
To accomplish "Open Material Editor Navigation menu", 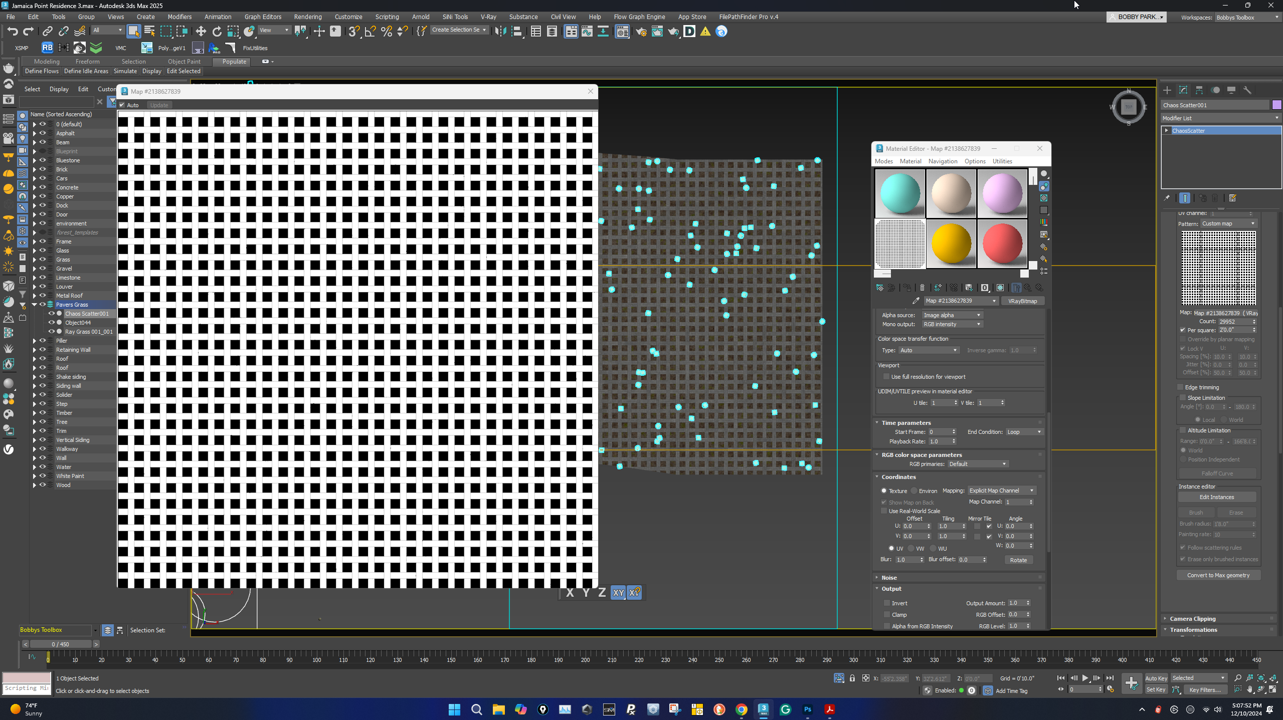I will [943, 161].
